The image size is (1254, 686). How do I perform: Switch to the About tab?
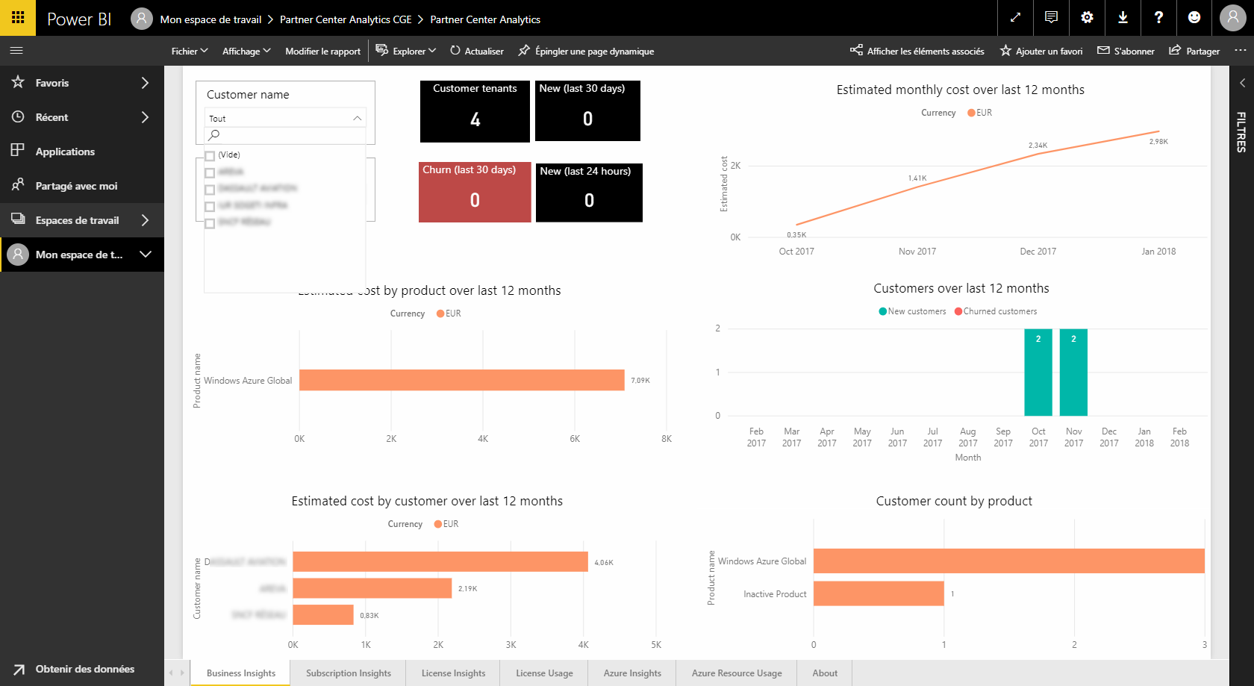[825, 673]
